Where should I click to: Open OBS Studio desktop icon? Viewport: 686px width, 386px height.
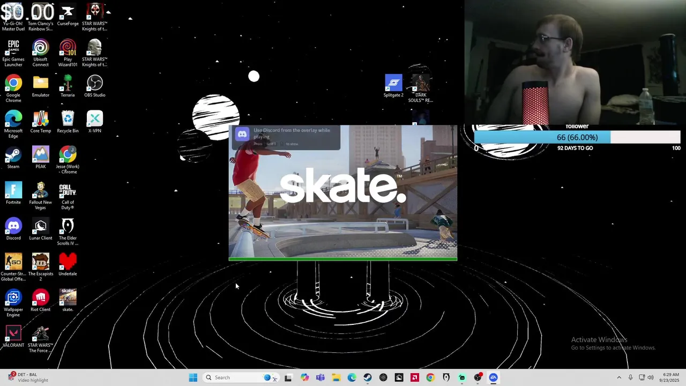click(x=95, y=86)
